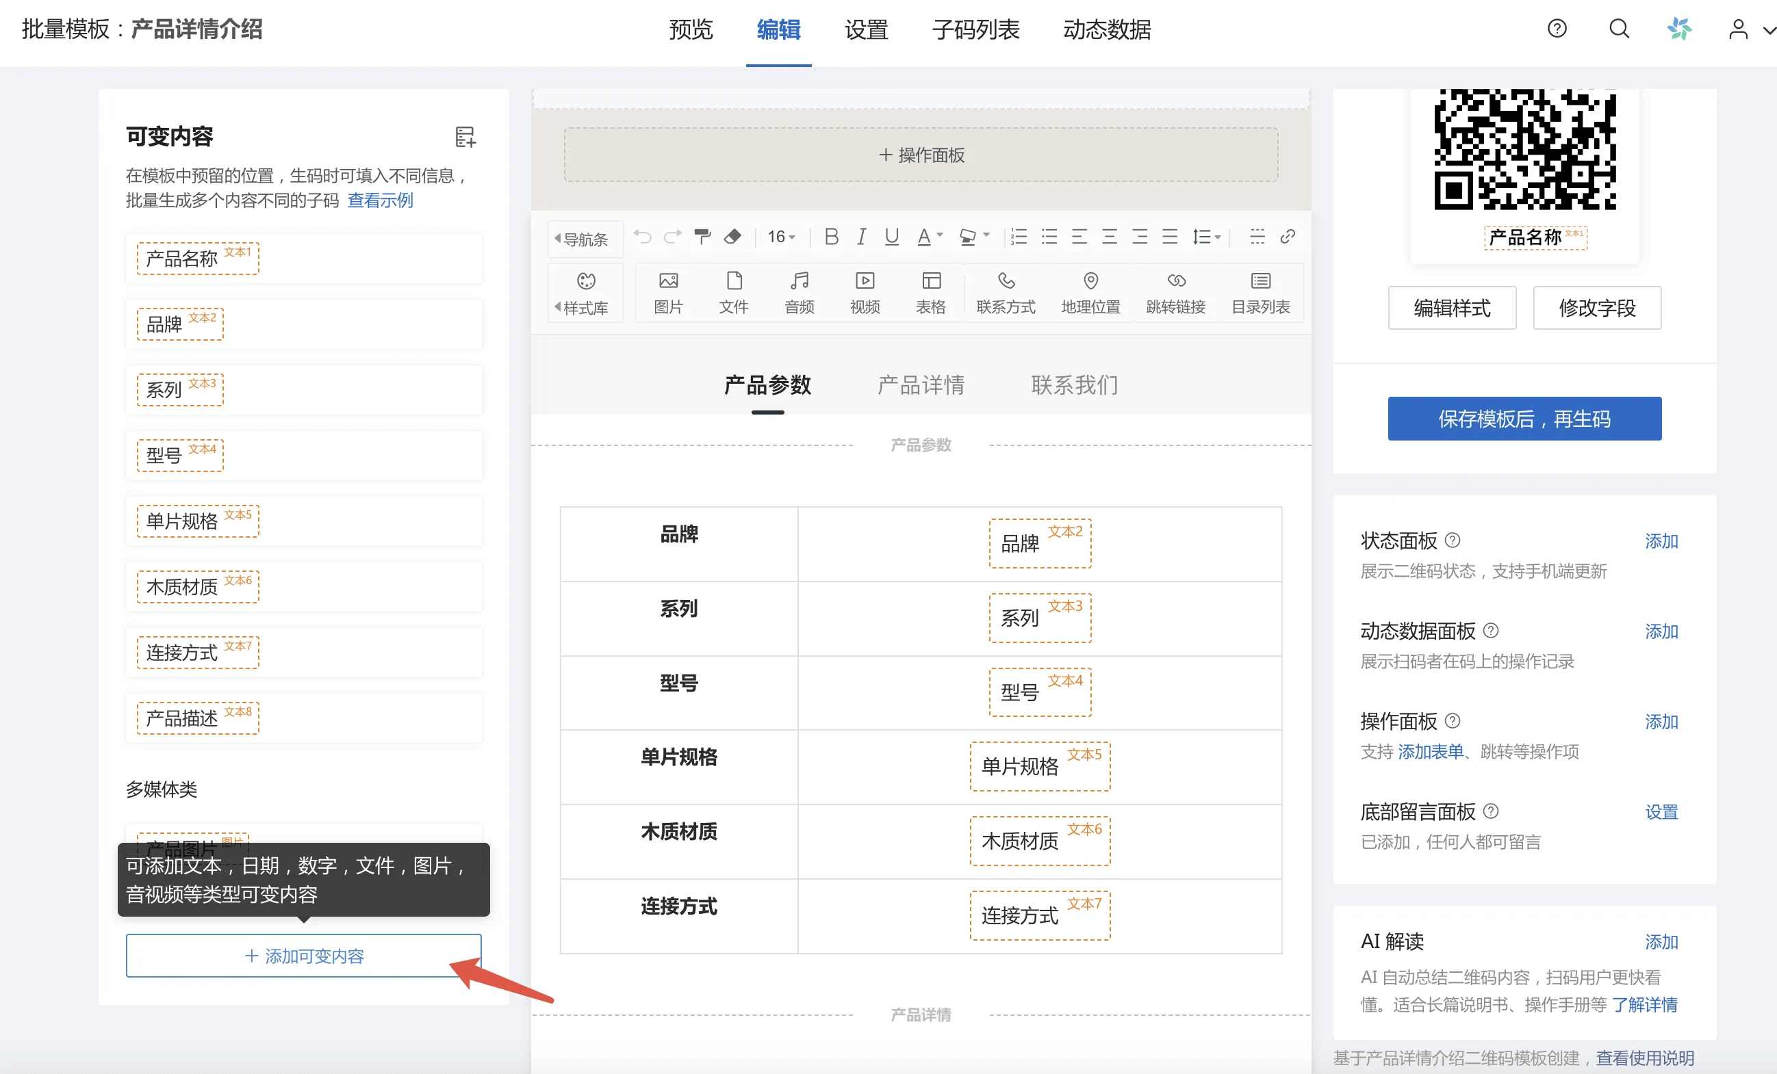Insert 视频 video element
The height and width of the screenshot is (1074, 1777).
865,293
